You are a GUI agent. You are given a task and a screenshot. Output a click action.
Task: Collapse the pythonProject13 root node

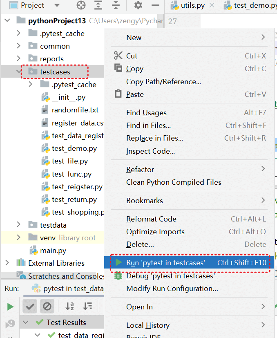click(x=7, y=20)
